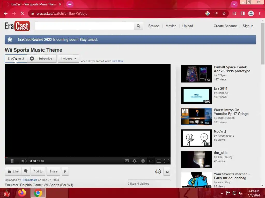Click the search magnifier button
Viewport: 265px width, 198px height.
coord(138,26)
